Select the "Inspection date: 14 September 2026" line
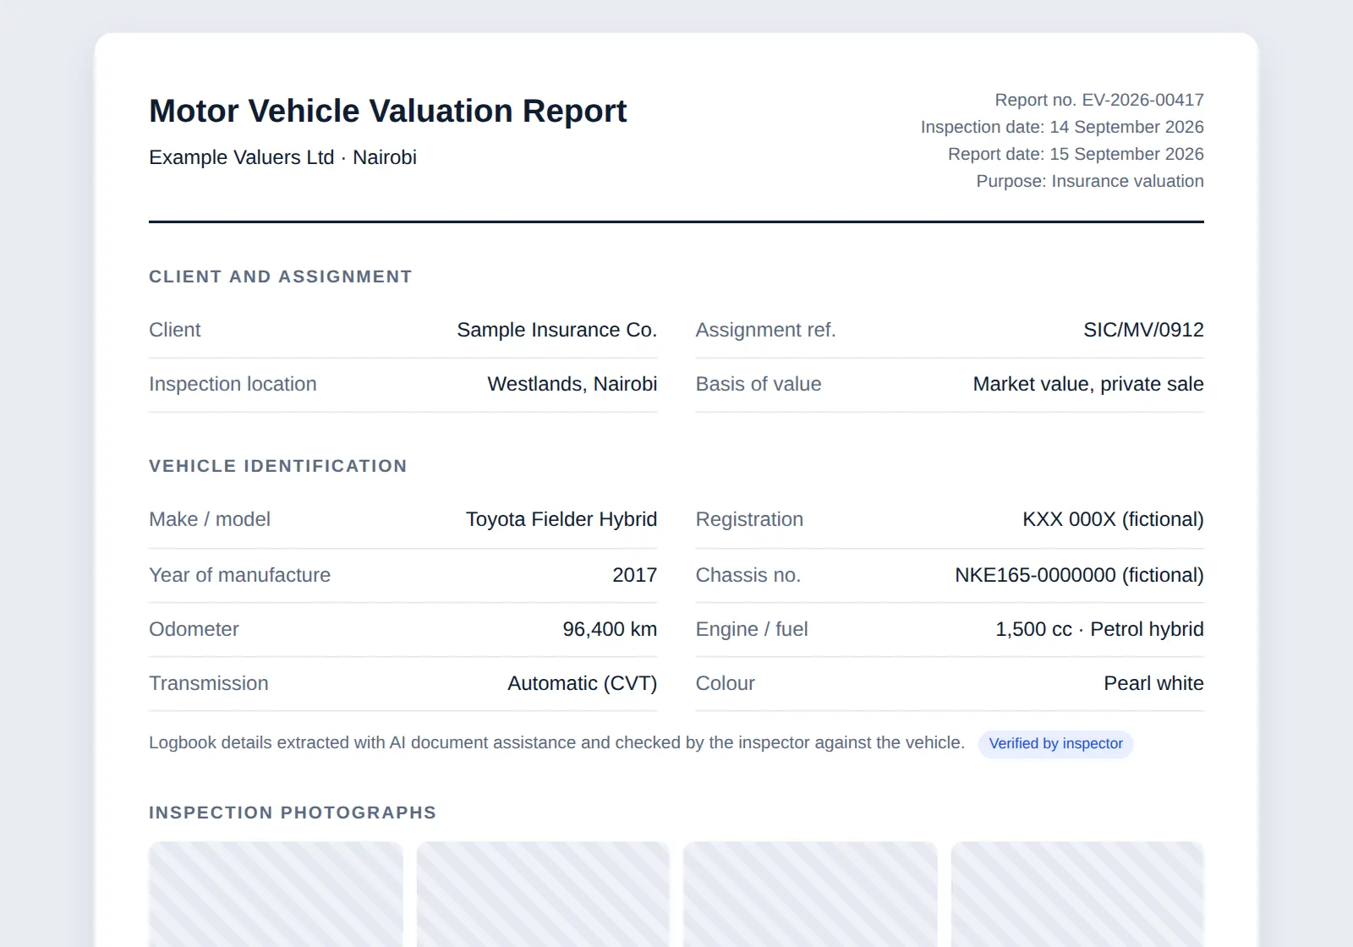 click(x=1062, y=127)
